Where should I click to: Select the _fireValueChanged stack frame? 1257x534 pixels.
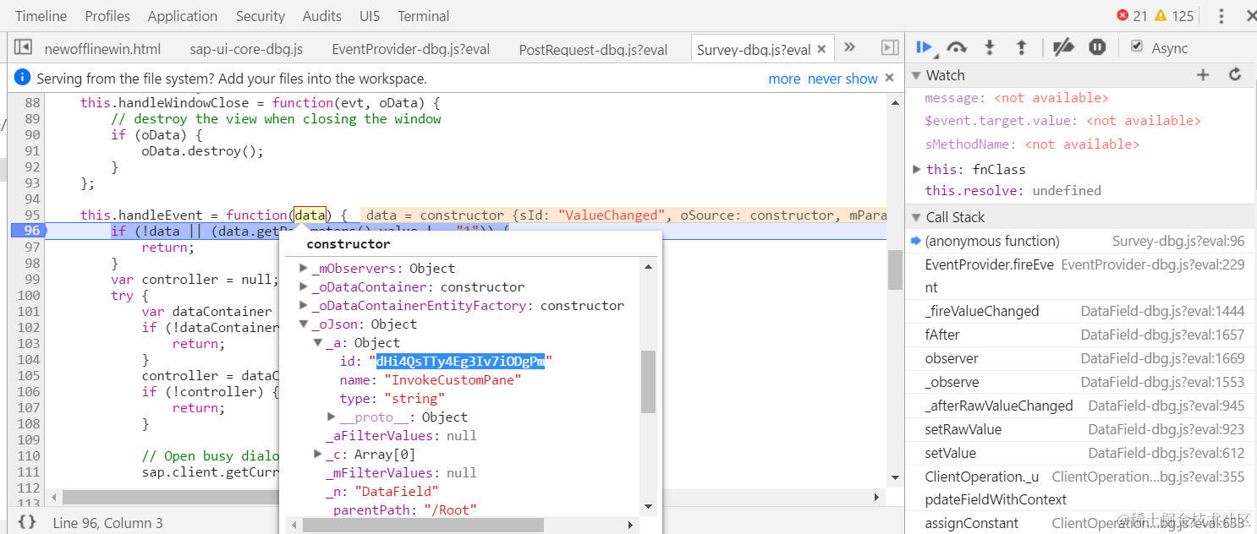1079,311
